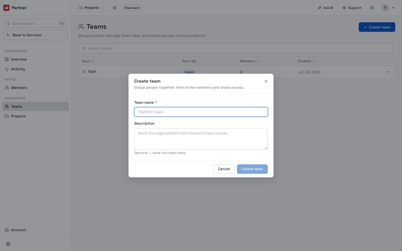Click the Team name input field
The width and height of the screenshot is (402, 251).
point(201,112)
